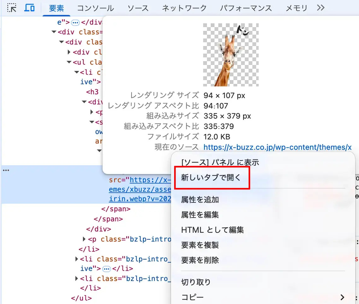This screenshot has height=304, width=359.
Task: Toggle the device toolbar icon
Action: click(29, 8)
